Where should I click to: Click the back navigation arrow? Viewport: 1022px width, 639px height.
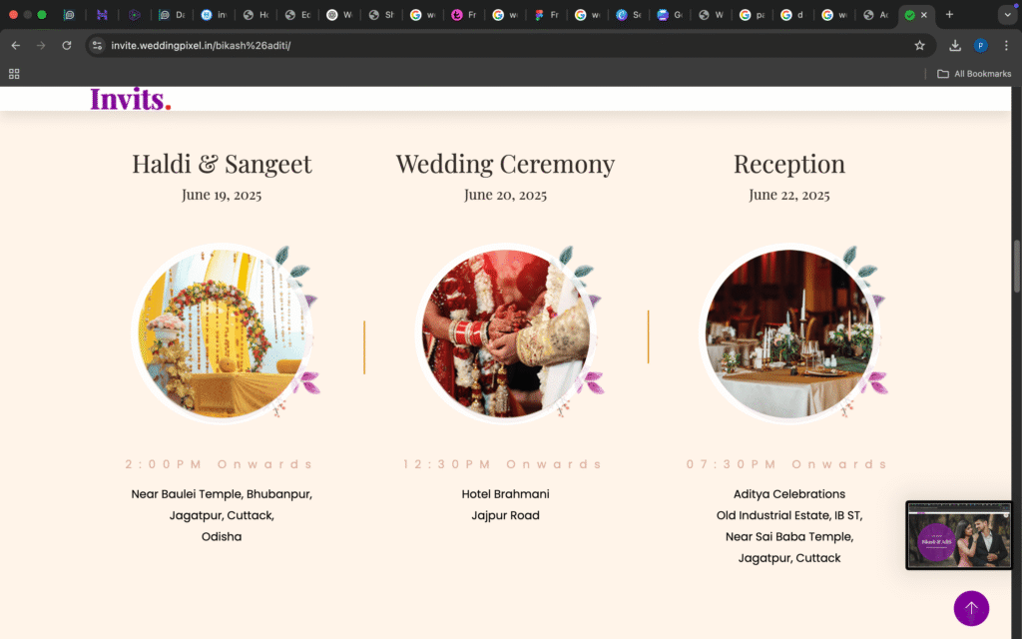click(x=15, y=45)
